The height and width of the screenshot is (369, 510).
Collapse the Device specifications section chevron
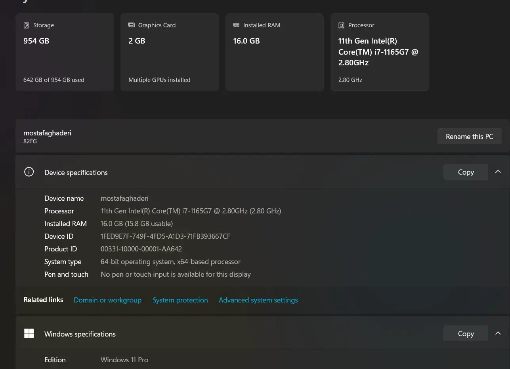click(x=498, y=172)
